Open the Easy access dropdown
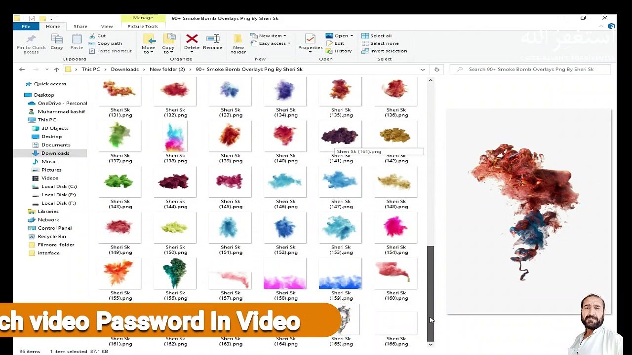The image size is (632, 355). click(270, 43)
